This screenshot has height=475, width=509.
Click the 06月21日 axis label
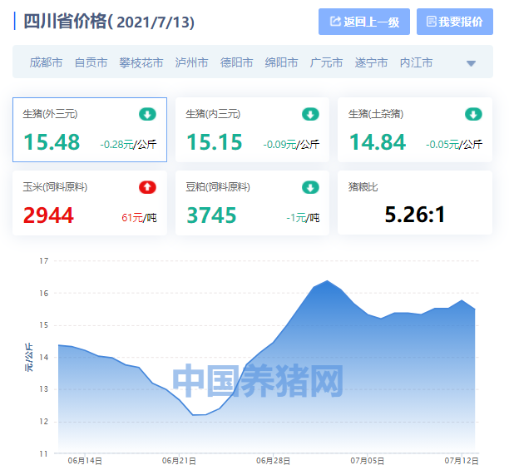179,461
